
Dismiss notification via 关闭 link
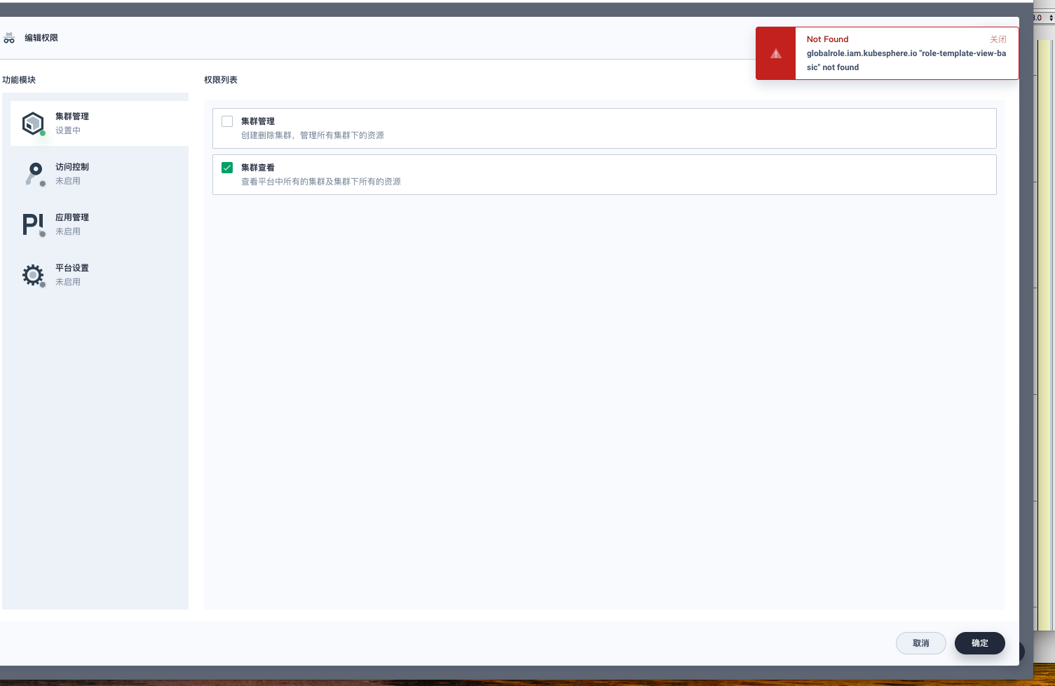coord(998,39)
